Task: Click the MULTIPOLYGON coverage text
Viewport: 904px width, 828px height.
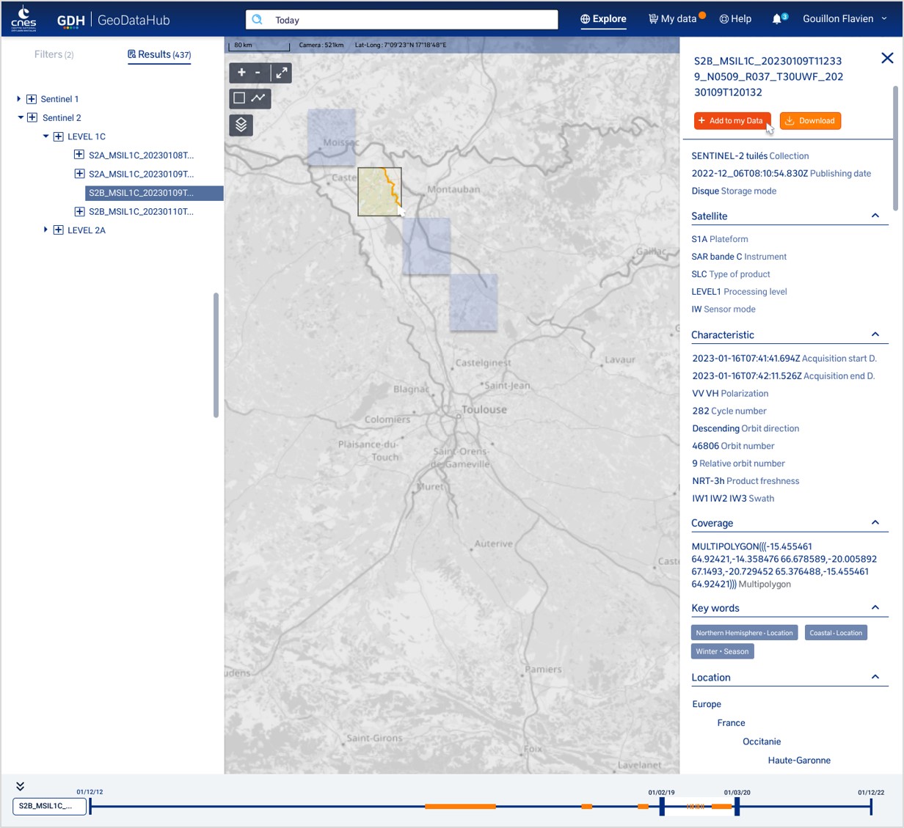Action: pos(784,565)
